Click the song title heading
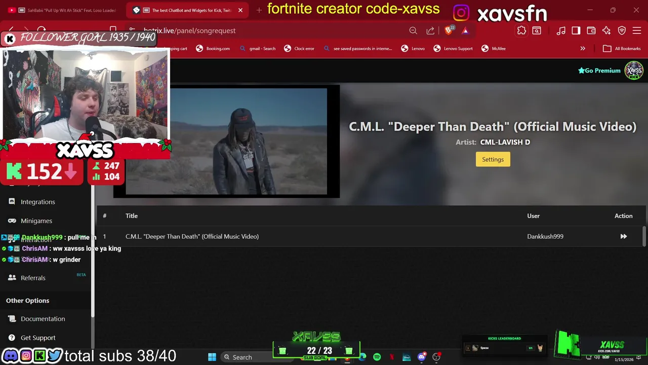The image size is (648, 365). [x=493, y=127]
